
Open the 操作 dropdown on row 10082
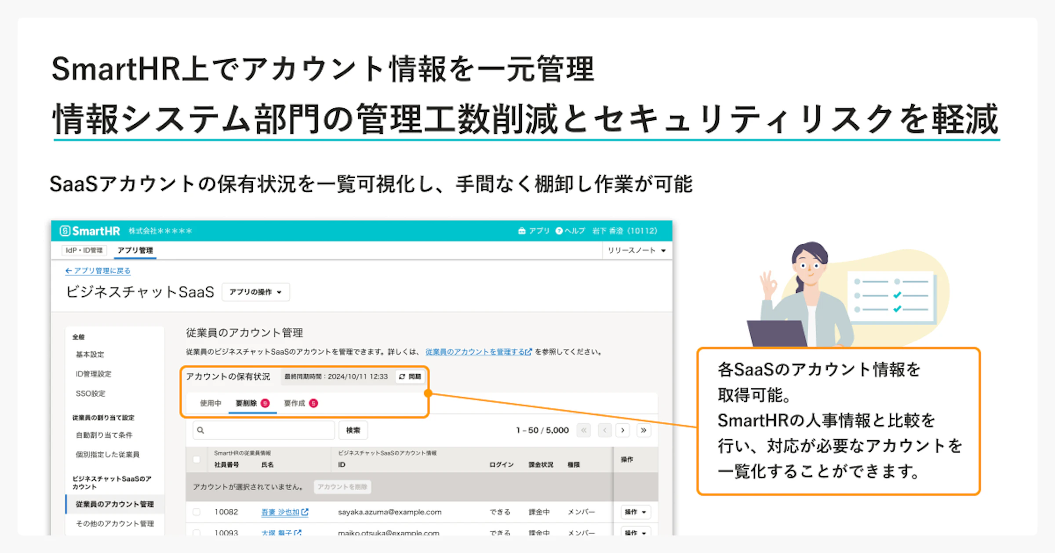[635, 512]
